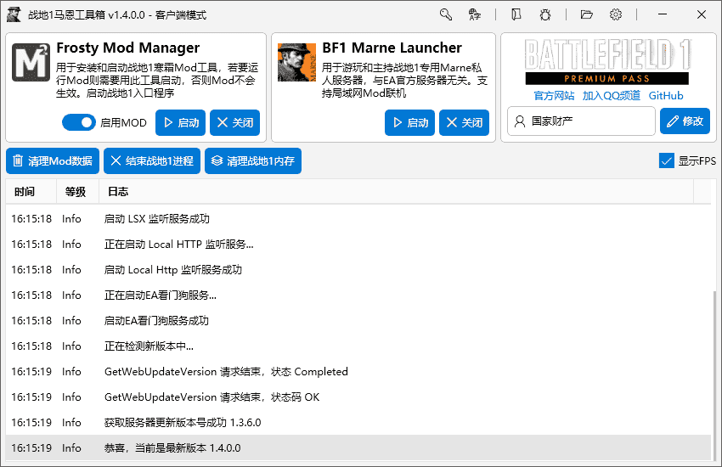Click the BF1 Marne soldier portrait
This screenshot has width=722, height=467.
[297, 62]
